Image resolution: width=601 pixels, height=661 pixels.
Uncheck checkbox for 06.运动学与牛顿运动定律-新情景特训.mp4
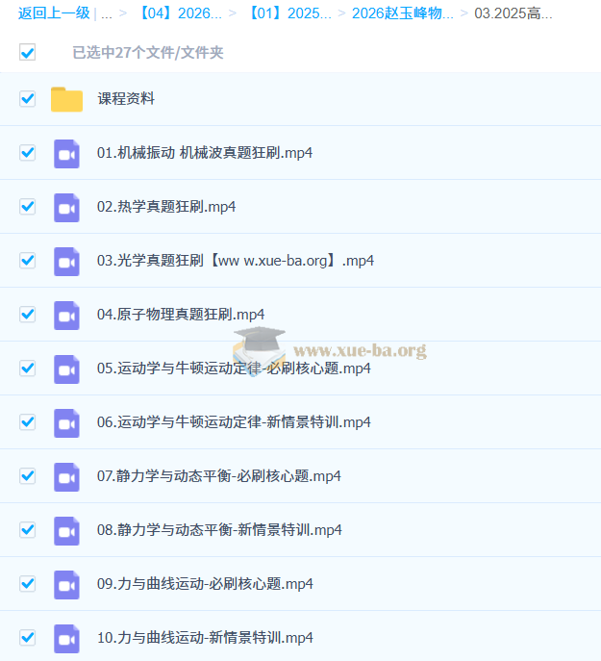[27, 422]
